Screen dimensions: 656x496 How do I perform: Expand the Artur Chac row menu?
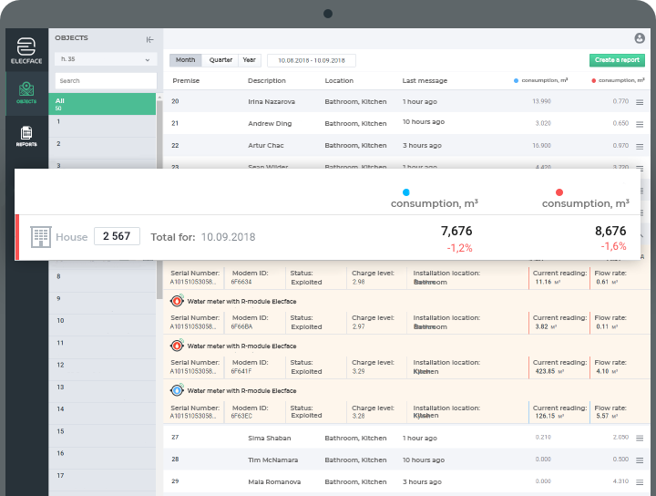click(640, 147)
